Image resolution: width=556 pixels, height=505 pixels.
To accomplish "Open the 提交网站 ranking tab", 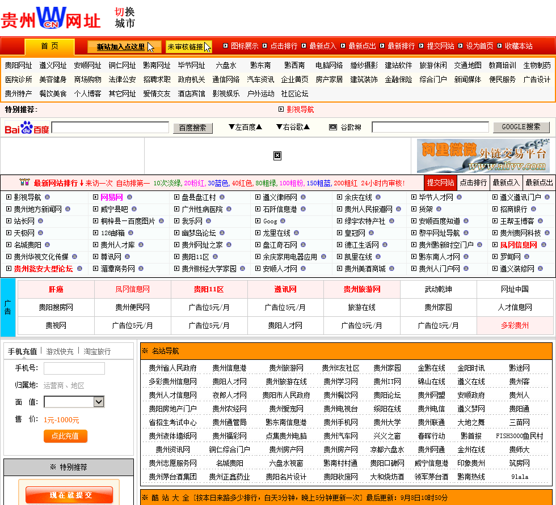I will (440, 183).
